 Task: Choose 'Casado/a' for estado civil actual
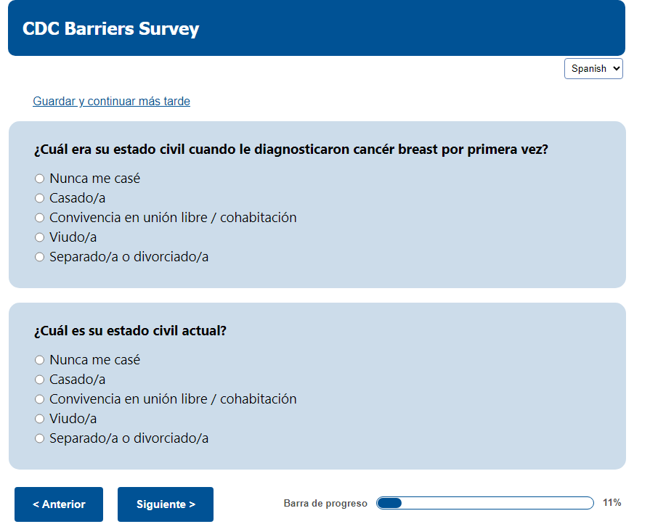tap(40, 380)
